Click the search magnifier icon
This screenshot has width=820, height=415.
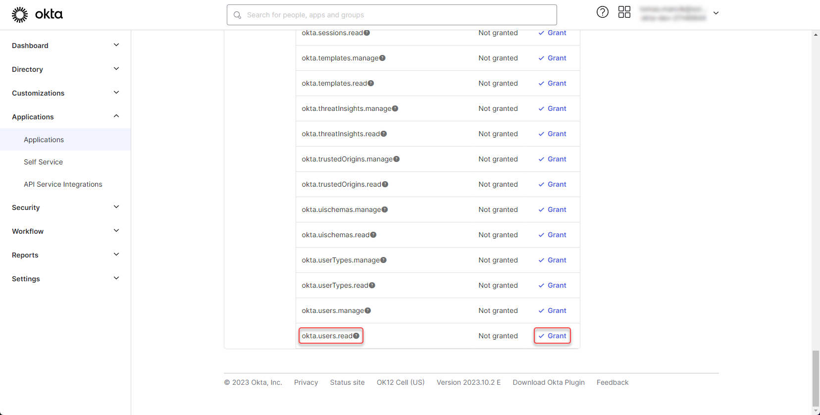[x=237, y=15]
